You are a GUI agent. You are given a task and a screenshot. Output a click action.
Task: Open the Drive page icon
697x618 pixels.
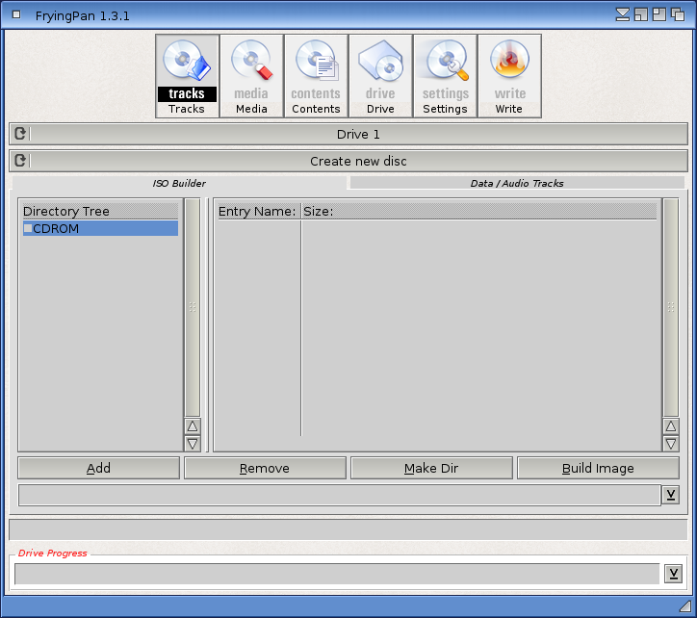pos(380,76)
